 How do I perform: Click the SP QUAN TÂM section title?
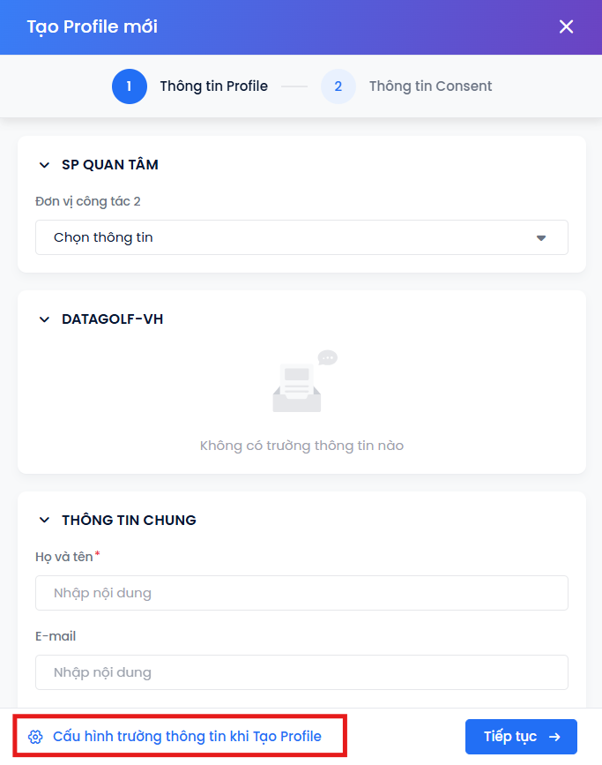tap(110, 165)
